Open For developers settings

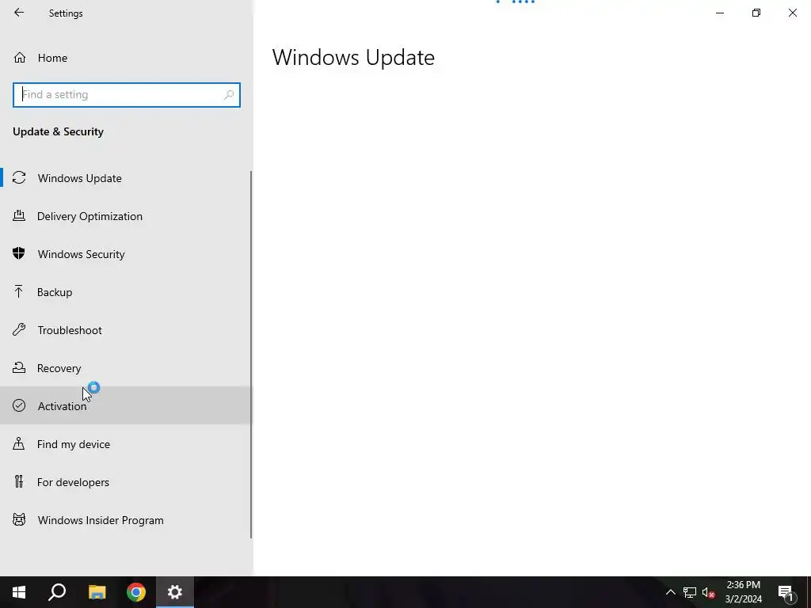pyautogui.click(x=126, y=482)
